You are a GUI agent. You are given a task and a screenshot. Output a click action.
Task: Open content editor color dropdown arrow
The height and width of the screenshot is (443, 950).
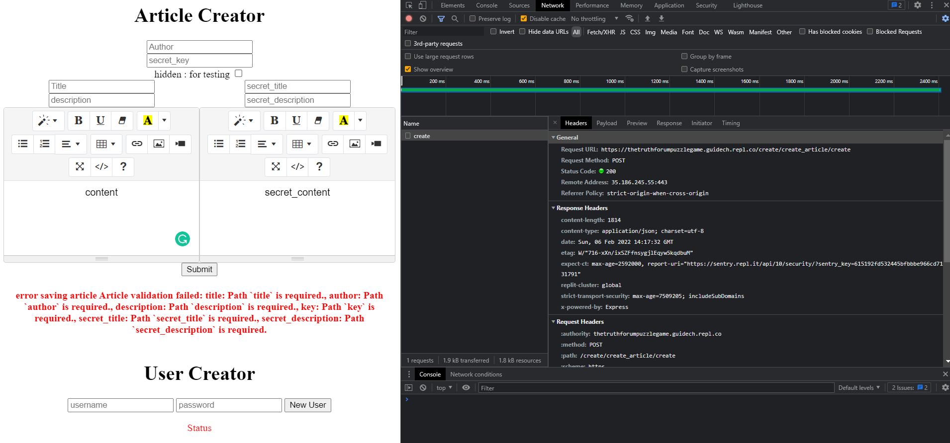point(164,121)
